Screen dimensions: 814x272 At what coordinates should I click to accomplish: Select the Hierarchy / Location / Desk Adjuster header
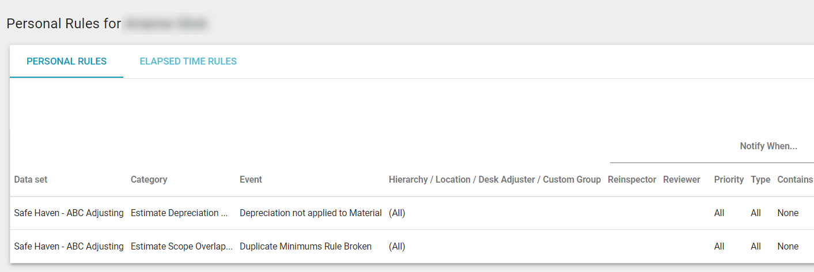coord(494,179)
